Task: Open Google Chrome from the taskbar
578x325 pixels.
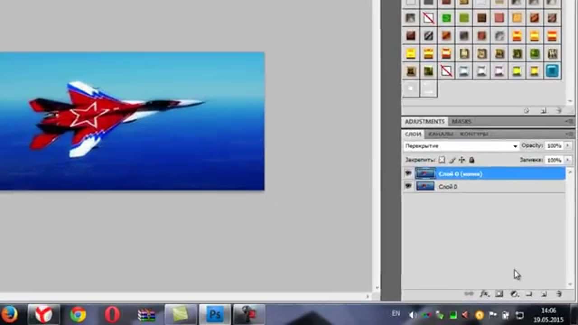Action: (x=78, y=314)
